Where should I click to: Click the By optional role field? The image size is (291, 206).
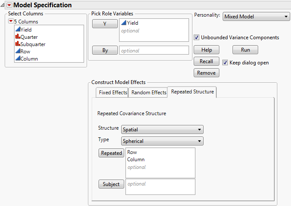point(154,50)
